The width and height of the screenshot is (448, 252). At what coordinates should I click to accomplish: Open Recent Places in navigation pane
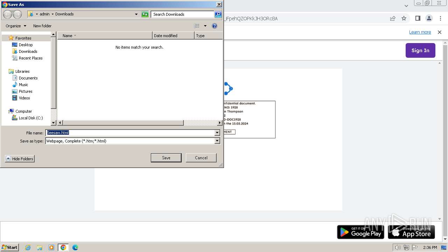point(30,58)
